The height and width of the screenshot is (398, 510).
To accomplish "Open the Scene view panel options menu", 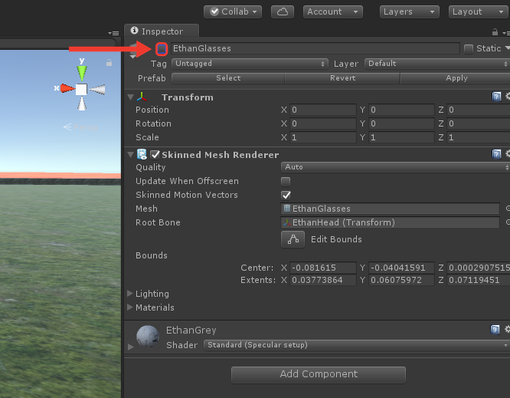I will click(113, 33).
